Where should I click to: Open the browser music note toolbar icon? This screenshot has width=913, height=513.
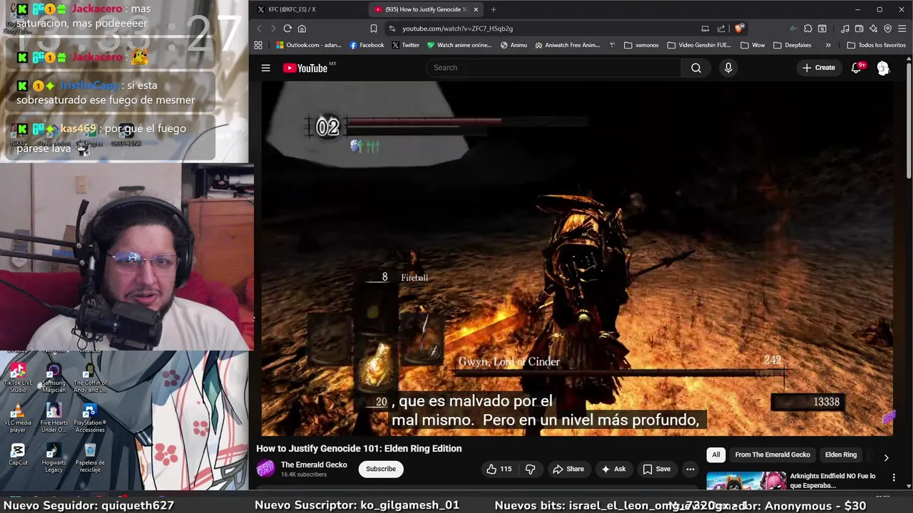[845, 28]
